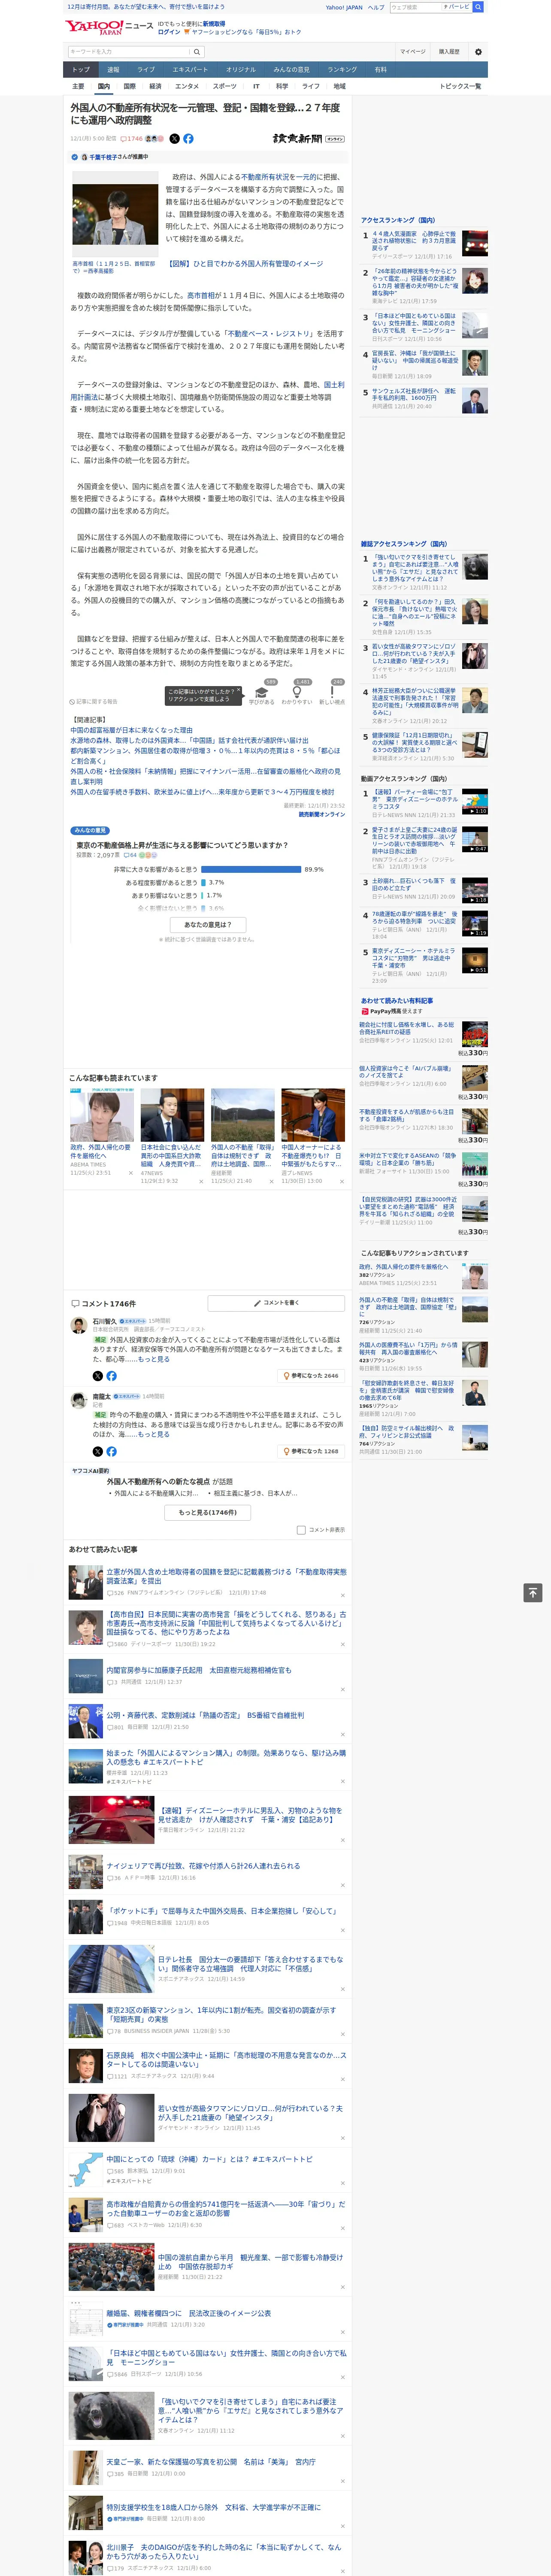Open the 有料 tab
The image size is (551, 2576).
pyautogui.click(x=380, y=70)
